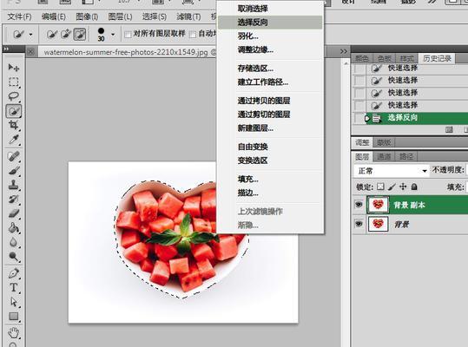468x347 pixels.
Task: Set history brush source for first 快速选择 state
Action: [x=359, y=69]
